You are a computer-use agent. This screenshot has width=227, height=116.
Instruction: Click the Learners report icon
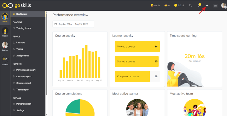[x=14, y=76]
